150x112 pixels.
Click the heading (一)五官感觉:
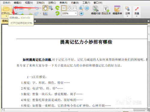37,77
